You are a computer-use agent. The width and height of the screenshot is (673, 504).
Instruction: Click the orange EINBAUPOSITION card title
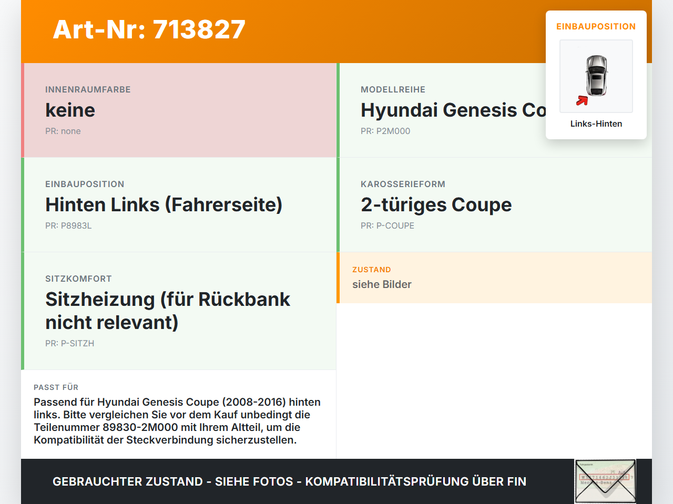pos(596,26)
